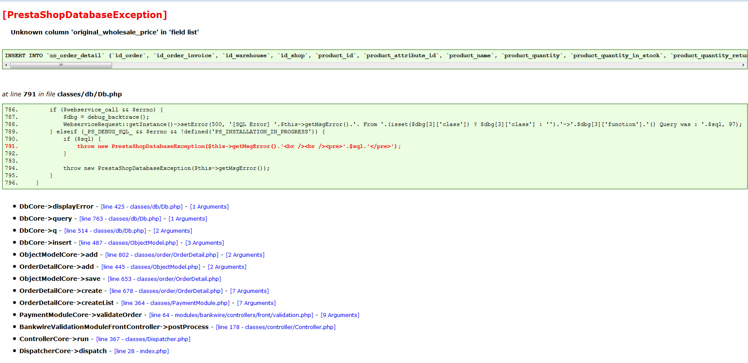Click the horizontal scrollbar thumb under the INSERT query

[x=61, y=65]
